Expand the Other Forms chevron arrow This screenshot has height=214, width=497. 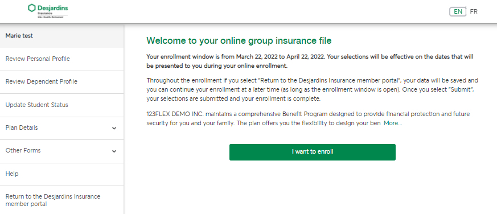point(114,151)
